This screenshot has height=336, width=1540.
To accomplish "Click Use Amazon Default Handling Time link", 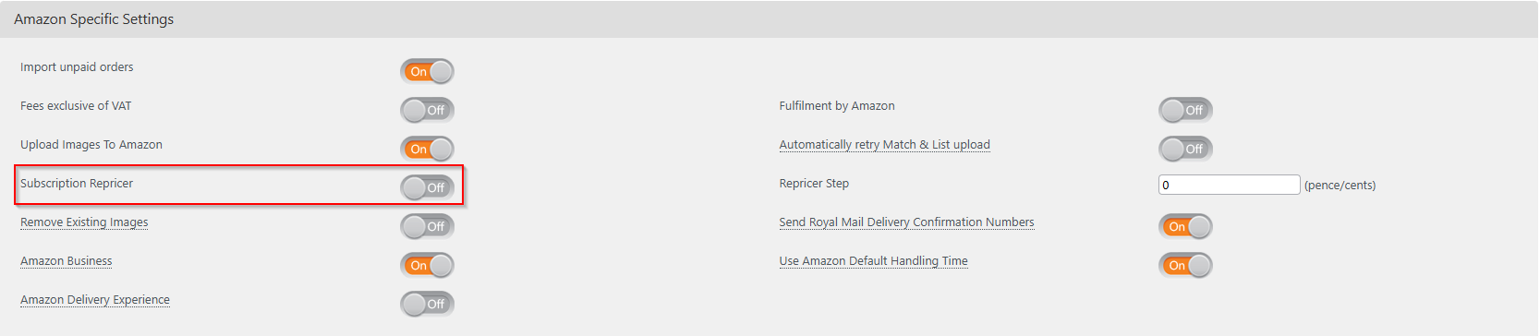I will (873, 261).
